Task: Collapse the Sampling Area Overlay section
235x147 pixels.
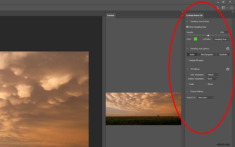Action: point(187,21)
